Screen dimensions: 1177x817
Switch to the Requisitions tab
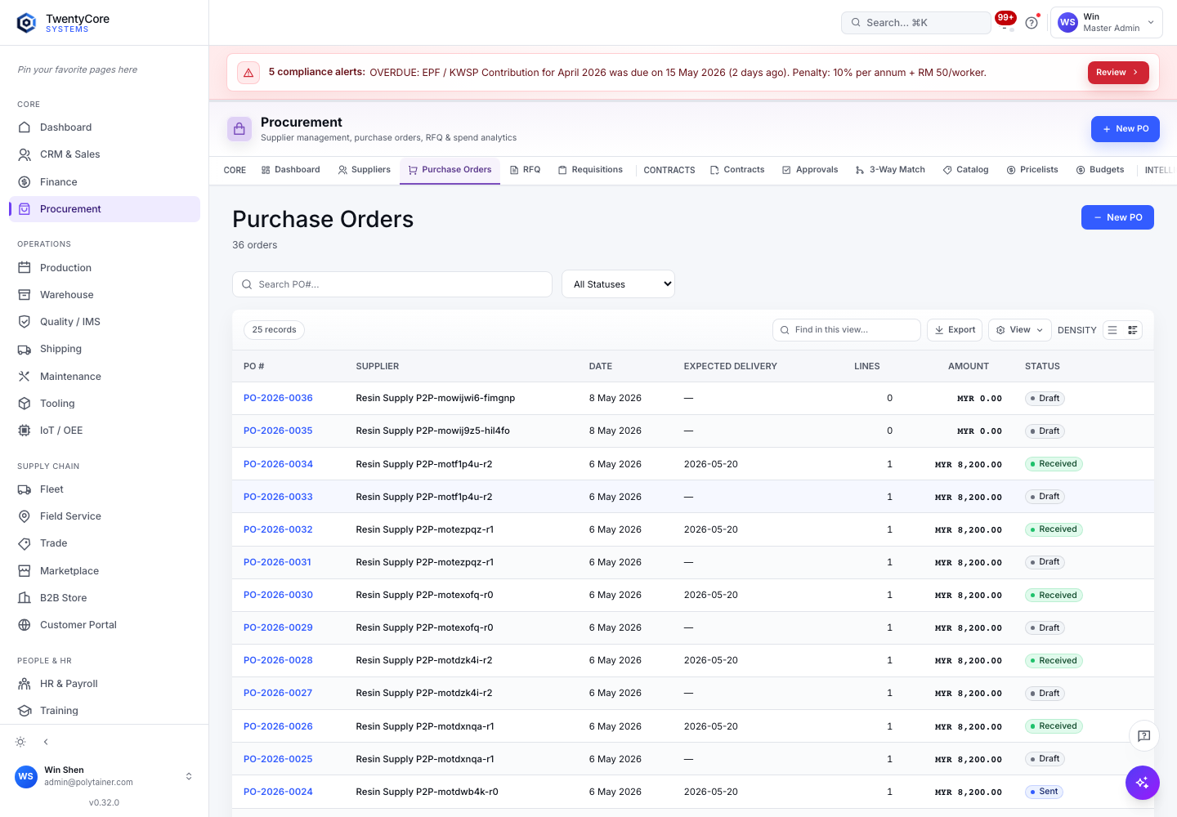590,170
